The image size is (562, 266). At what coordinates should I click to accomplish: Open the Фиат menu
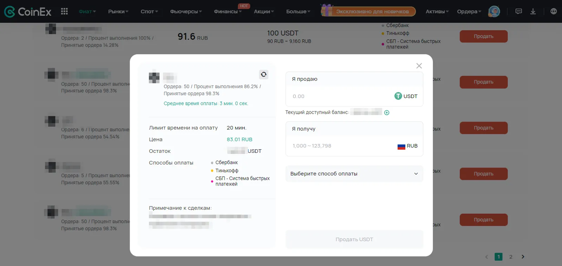[x=87, y=12]
